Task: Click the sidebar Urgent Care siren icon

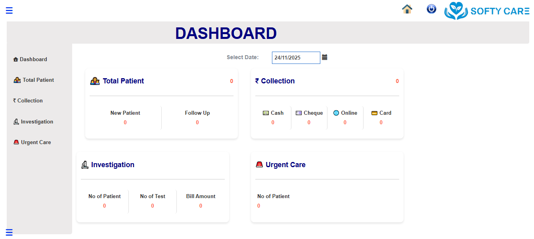Action: point(16,142)
